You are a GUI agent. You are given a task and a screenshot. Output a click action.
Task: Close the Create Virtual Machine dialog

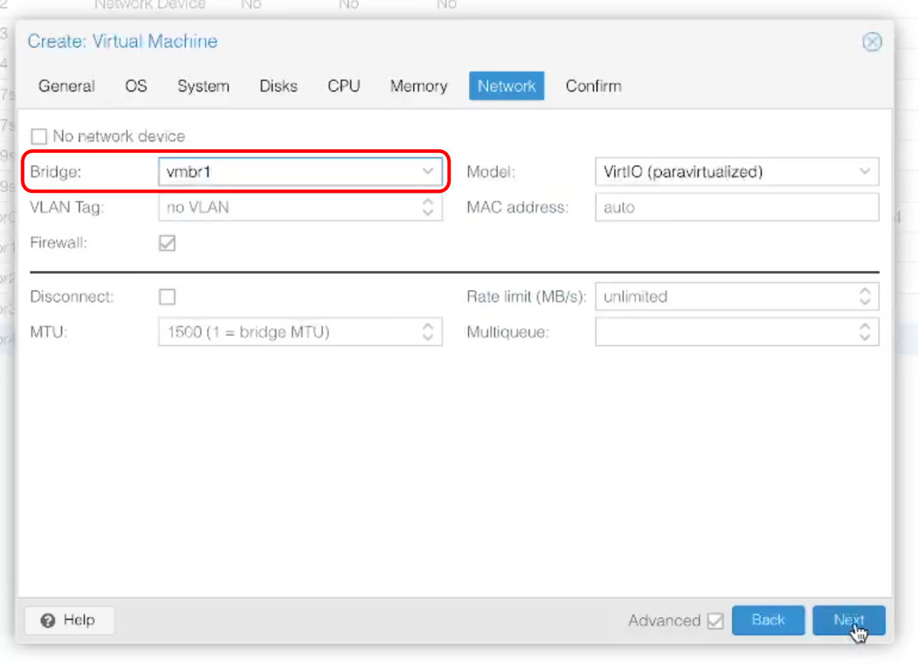point(872,42)
